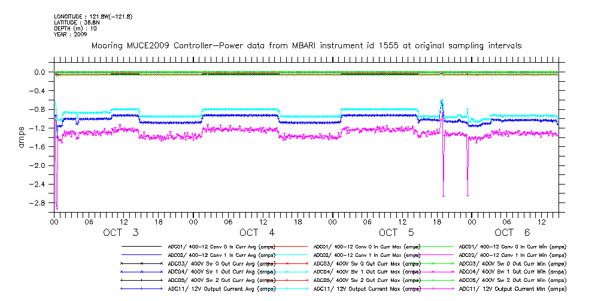The image size is (604, 301).
Task: Click the OCT 3 date label
Action: (x=121, y=232)
